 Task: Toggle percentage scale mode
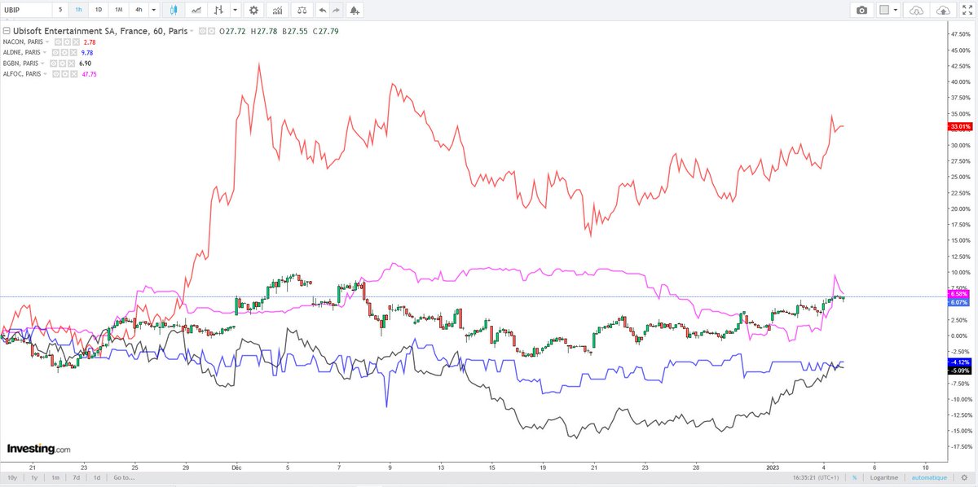(854, 478)
